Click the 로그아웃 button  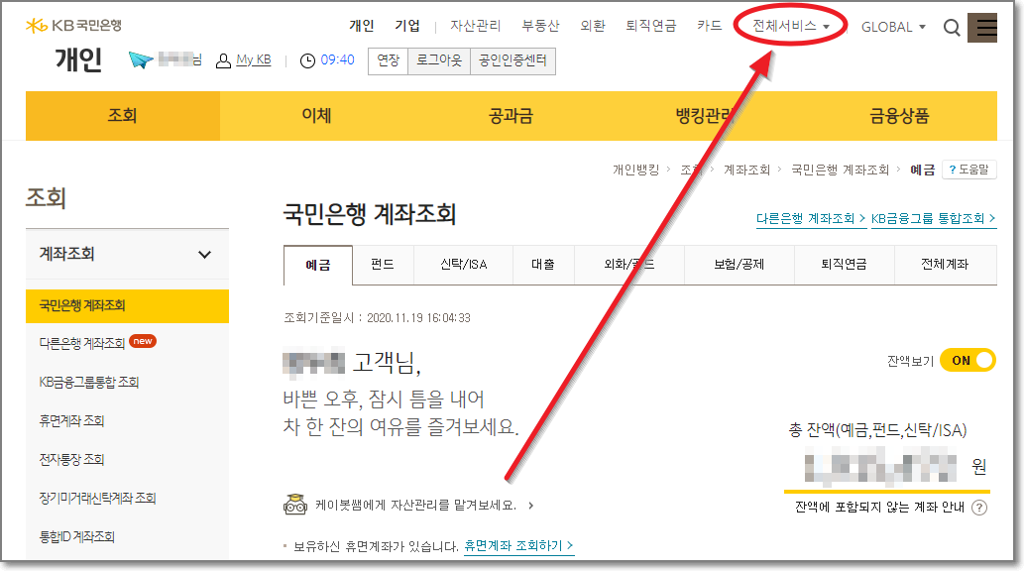click(439, 60)
